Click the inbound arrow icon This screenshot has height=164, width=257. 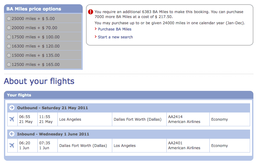coord(12,134)
